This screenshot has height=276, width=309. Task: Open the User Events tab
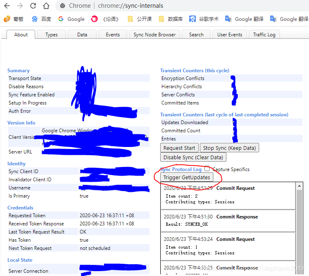230,35
